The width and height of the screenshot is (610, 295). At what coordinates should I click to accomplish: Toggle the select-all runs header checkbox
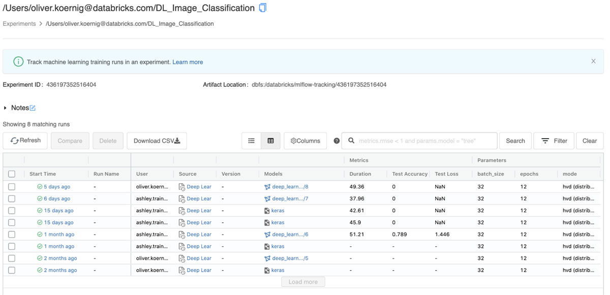12,174
